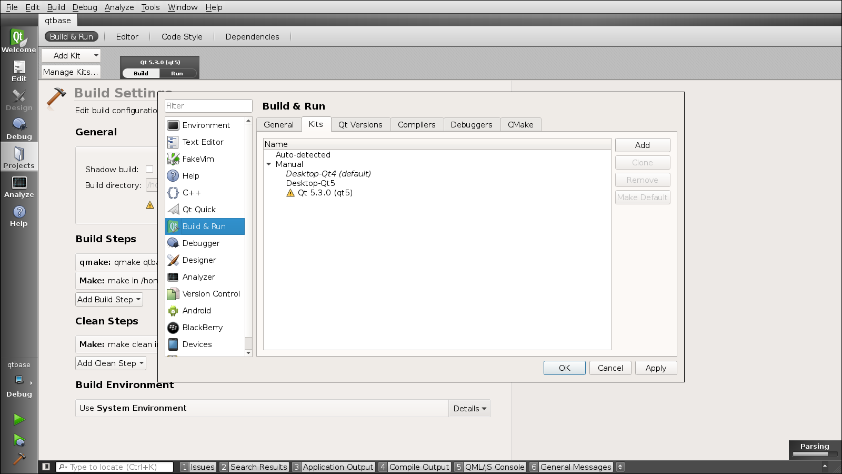Select Version Control options category

pyautogui.click(x=205, y=294)
